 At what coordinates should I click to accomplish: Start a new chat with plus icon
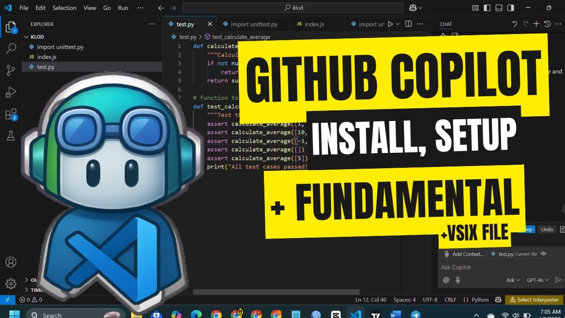(x=536, y=24)
